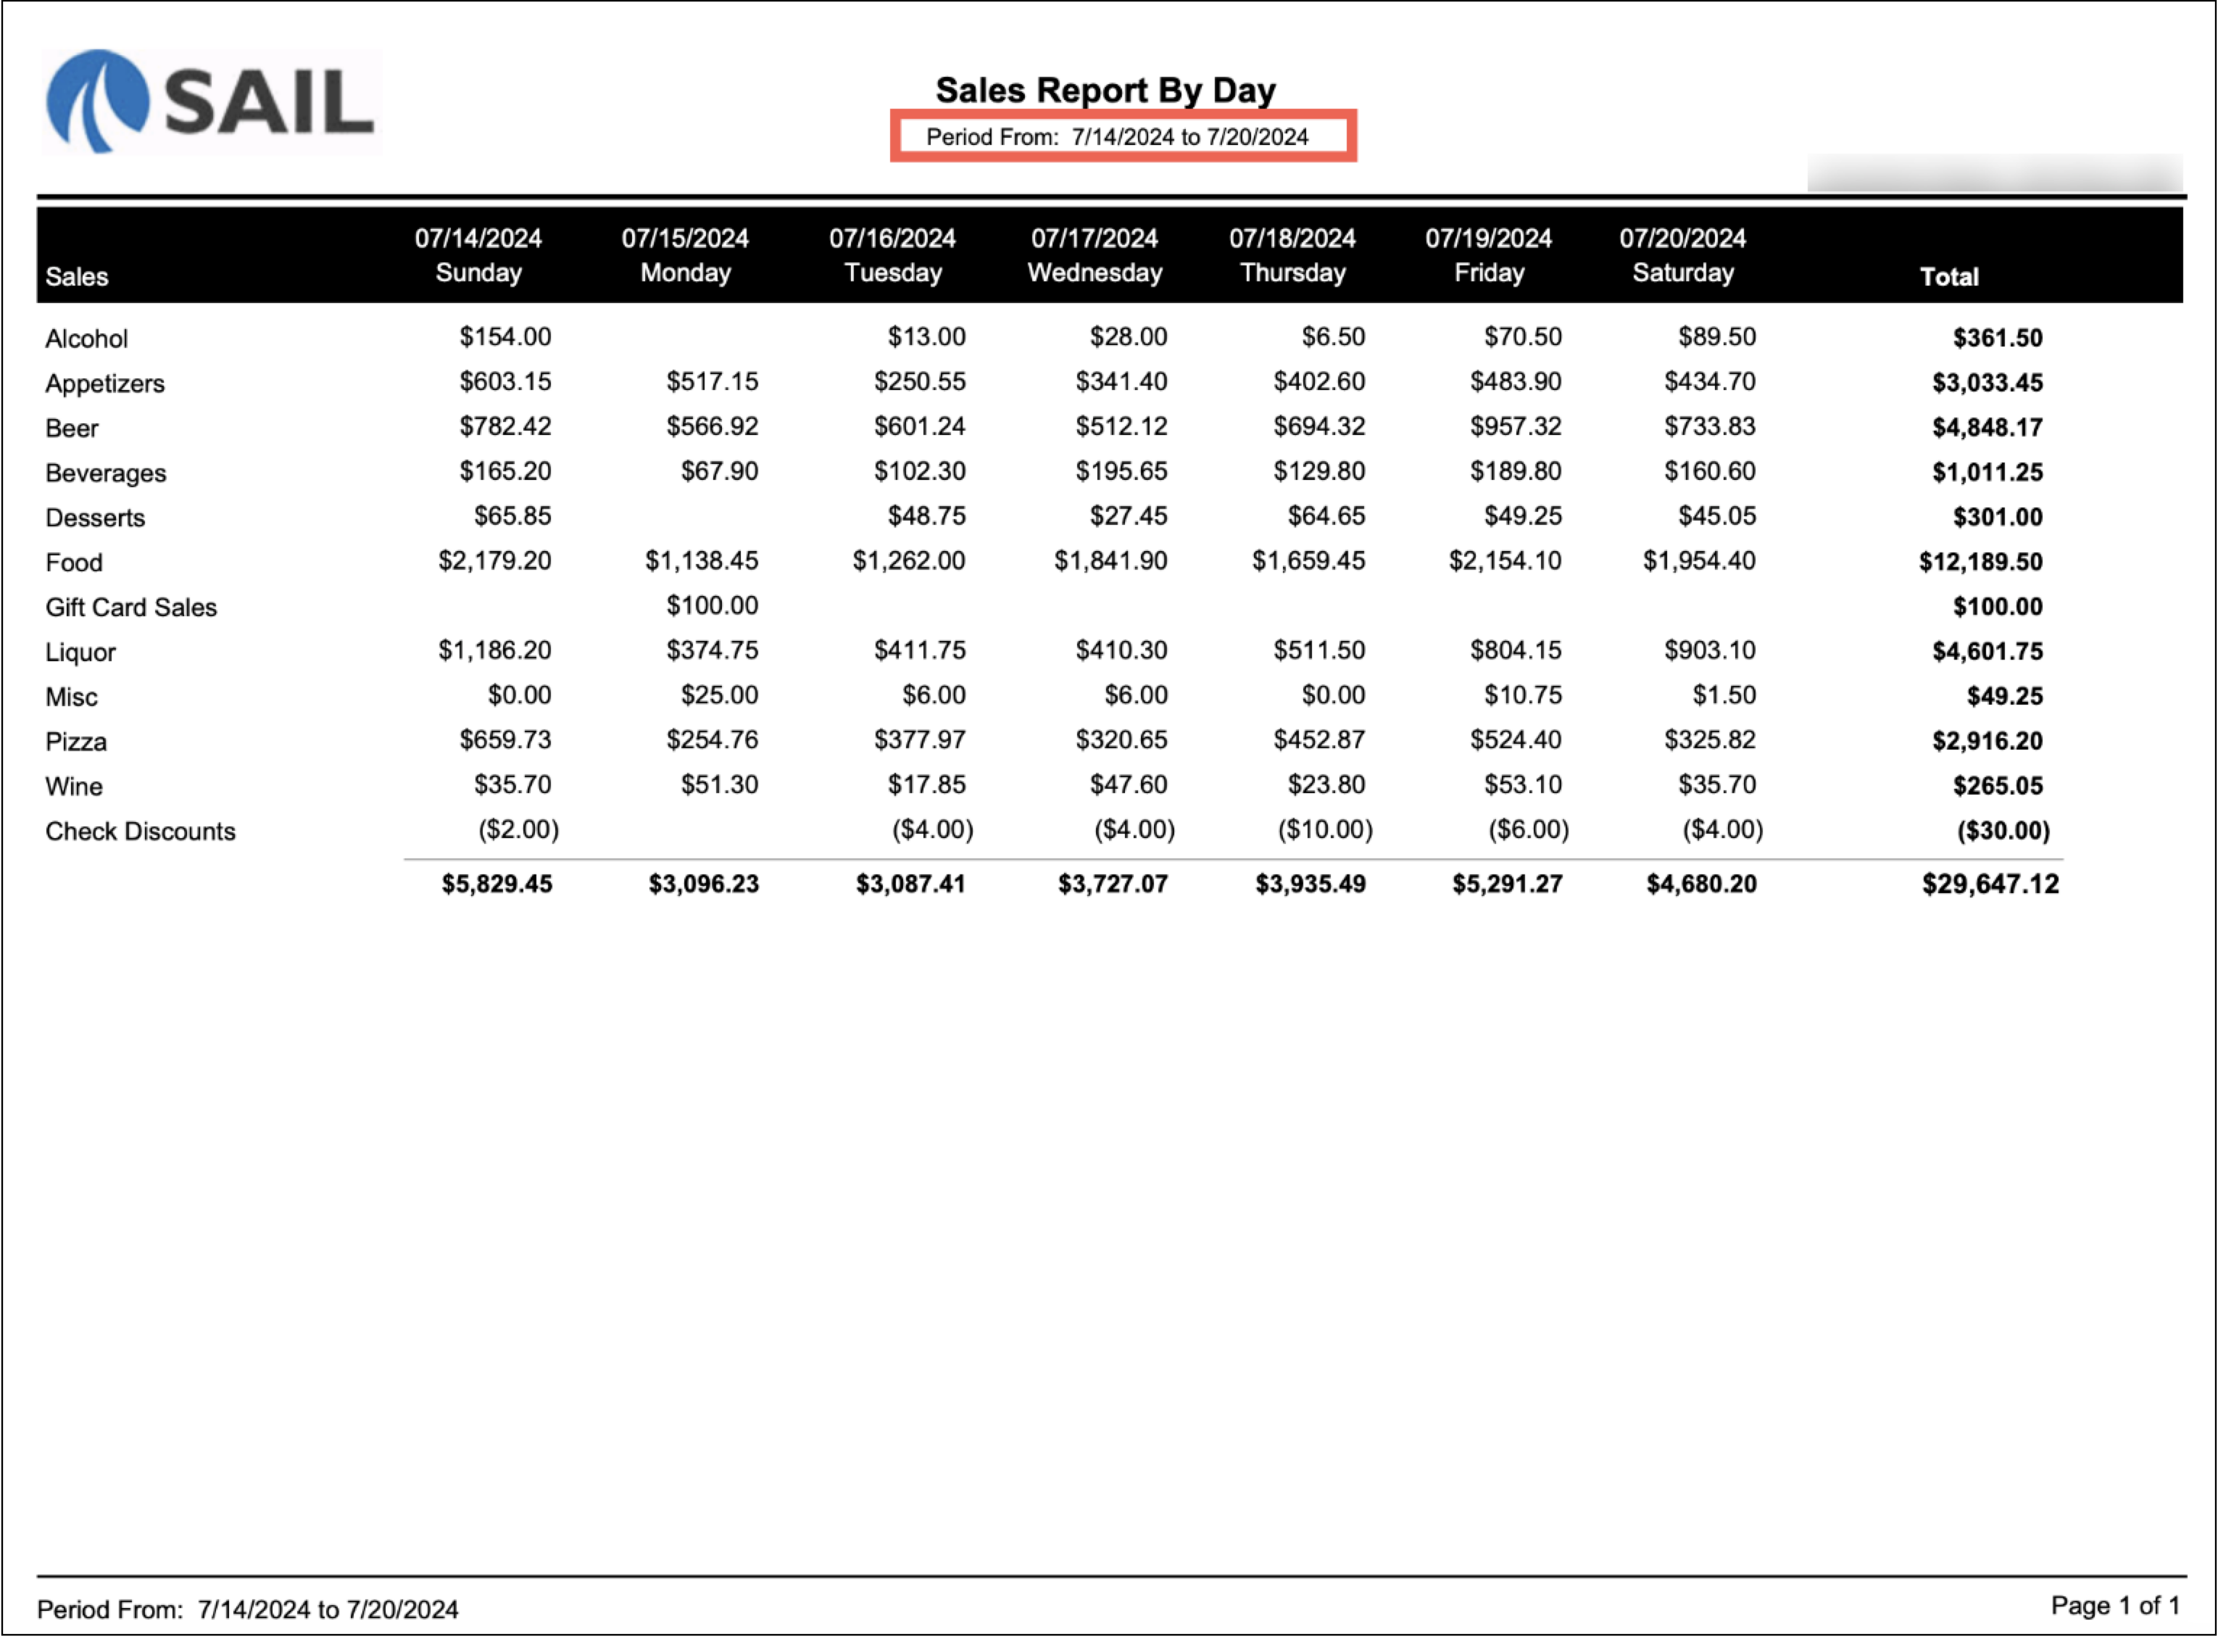2218x1637 pixels.
Task: Select the Desserts row label
Action: (95, 517)
